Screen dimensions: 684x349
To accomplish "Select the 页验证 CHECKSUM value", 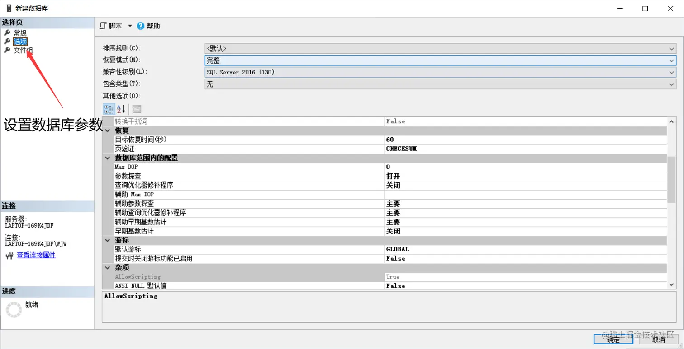I will (x=525, y=149).
